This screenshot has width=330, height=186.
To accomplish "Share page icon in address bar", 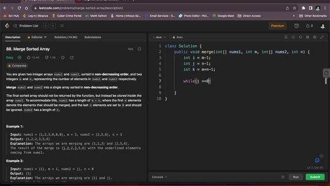I will (287, 8).
